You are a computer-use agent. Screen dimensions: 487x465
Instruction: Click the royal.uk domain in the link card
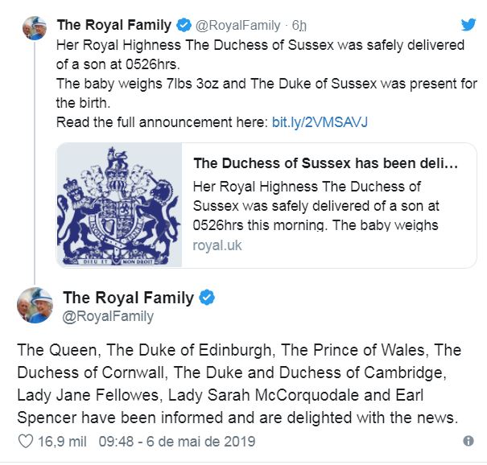[x=217, y=245]
